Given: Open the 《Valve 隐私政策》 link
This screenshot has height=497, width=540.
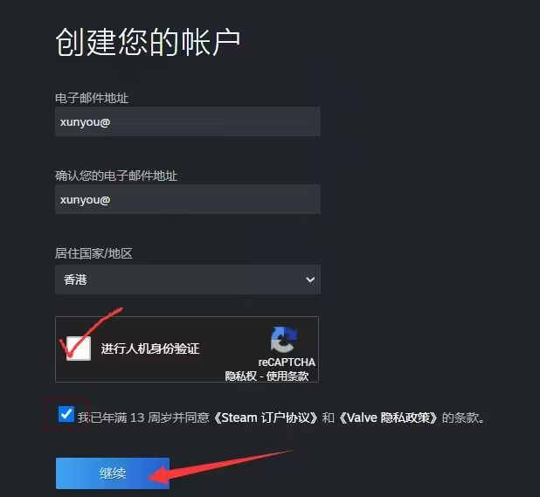Looking at the screenshot, I should click(x=389, y=418).
